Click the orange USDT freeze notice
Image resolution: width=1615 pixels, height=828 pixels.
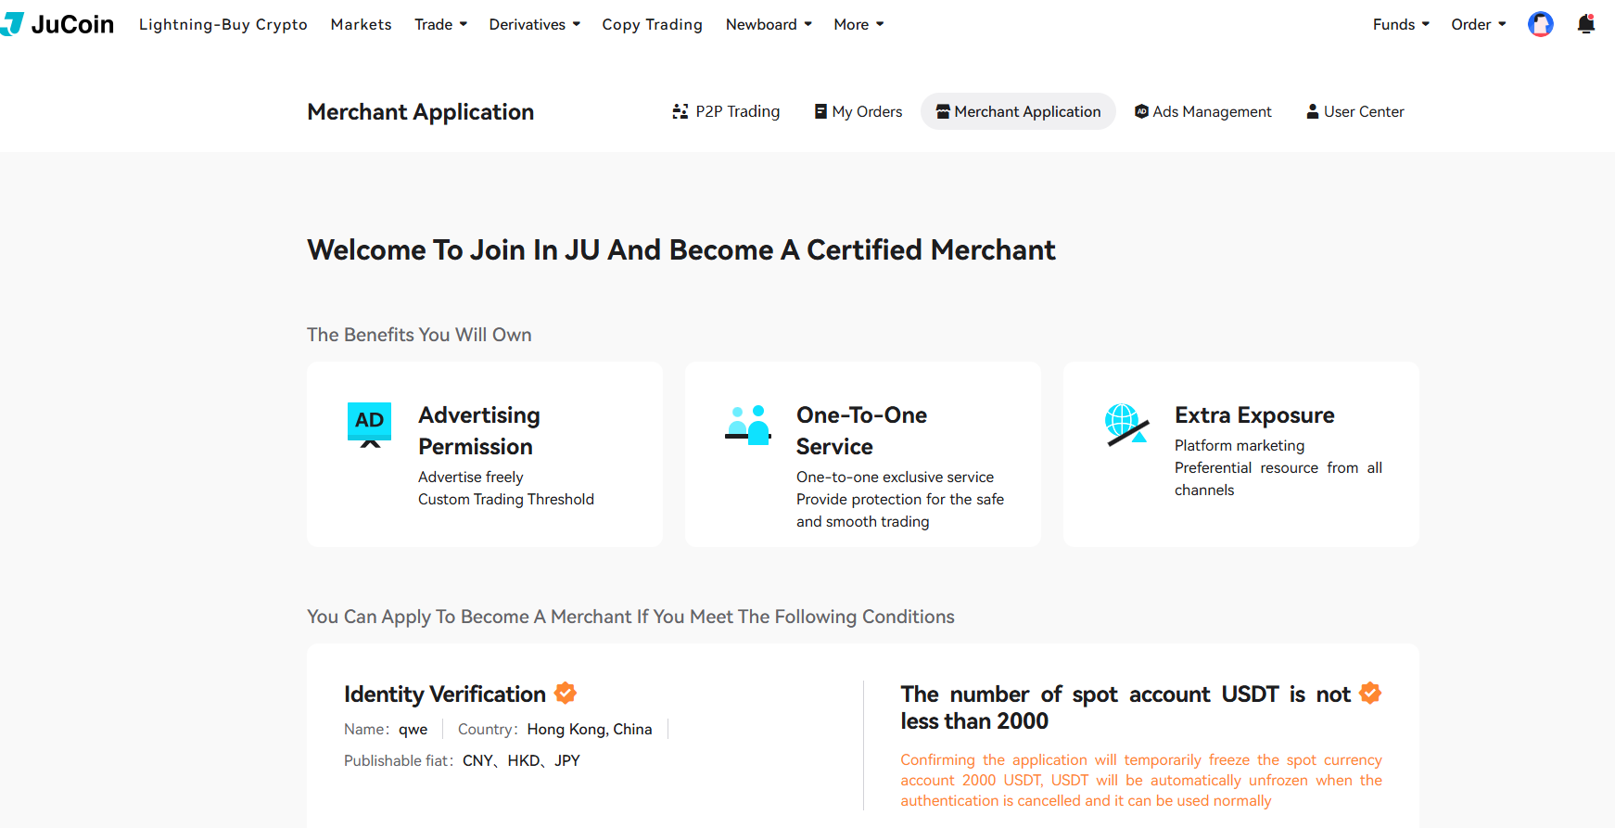coord(1141,780)
